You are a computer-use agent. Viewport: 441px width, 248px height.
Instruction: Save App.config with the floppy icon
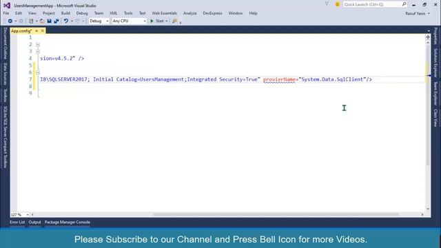point(49,21)
